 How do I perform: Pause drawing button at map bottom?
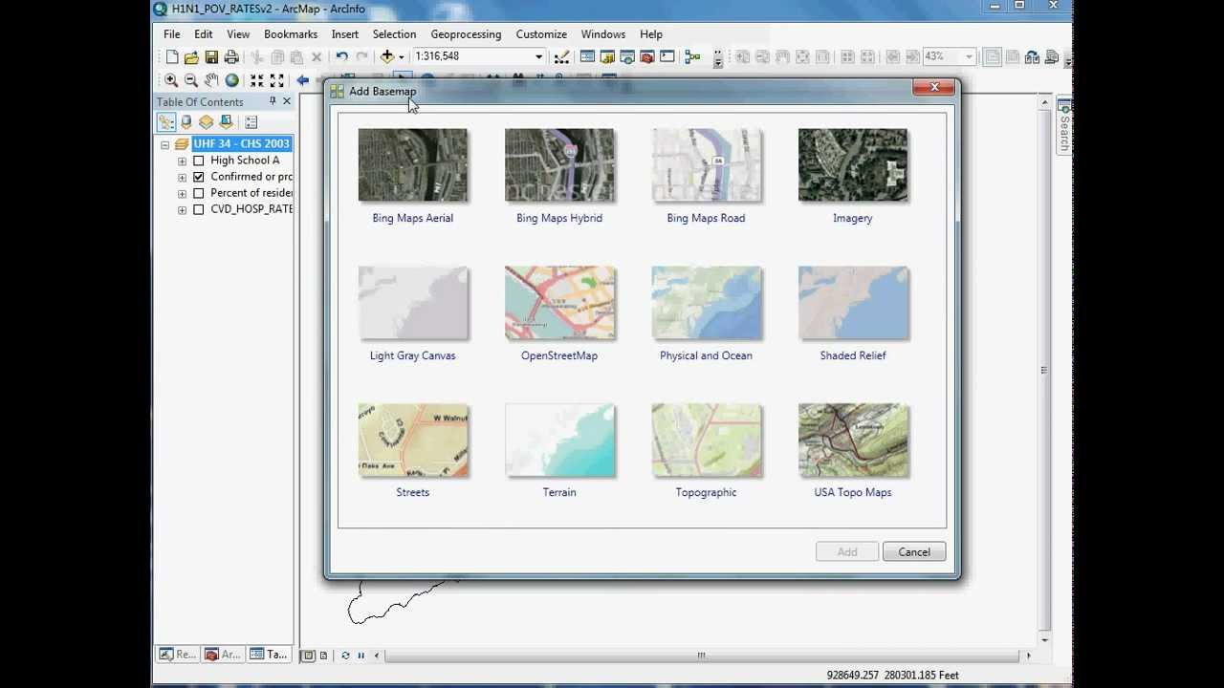tap(361, 656)
